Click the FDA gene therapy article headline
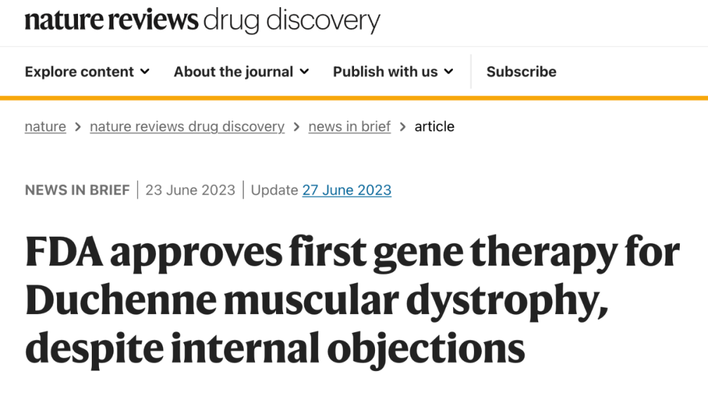This screenshot has width=708, height=396. (352, 300)
